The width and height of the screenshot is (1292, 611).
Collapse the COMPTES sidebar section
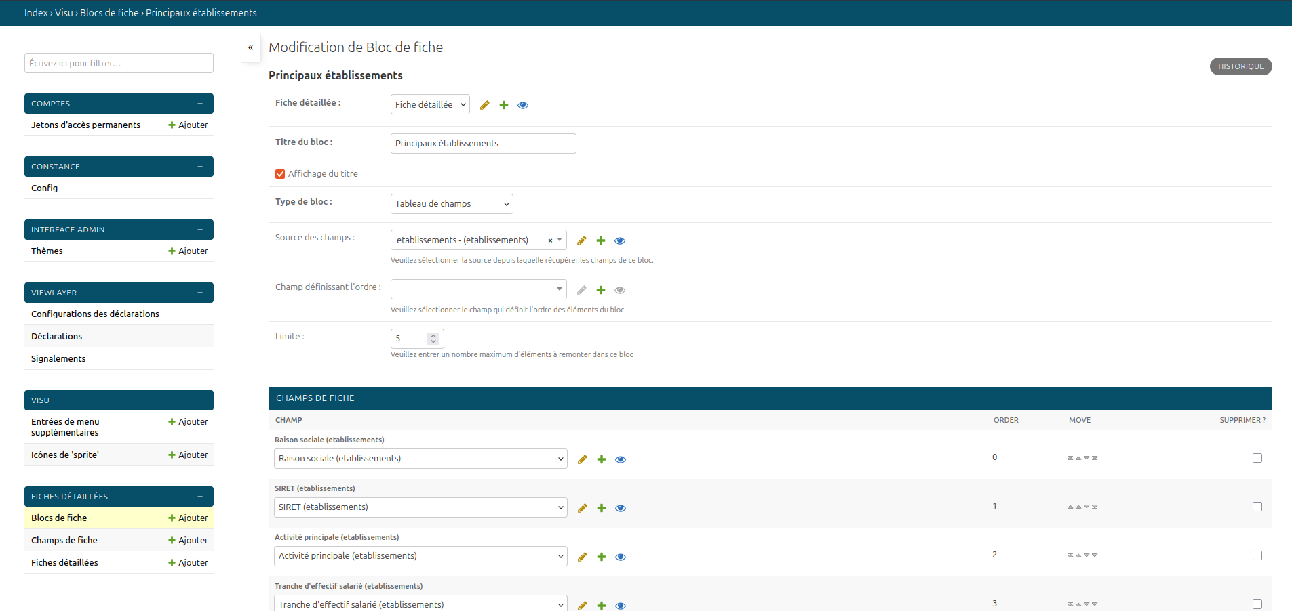[x=200, y=104]
